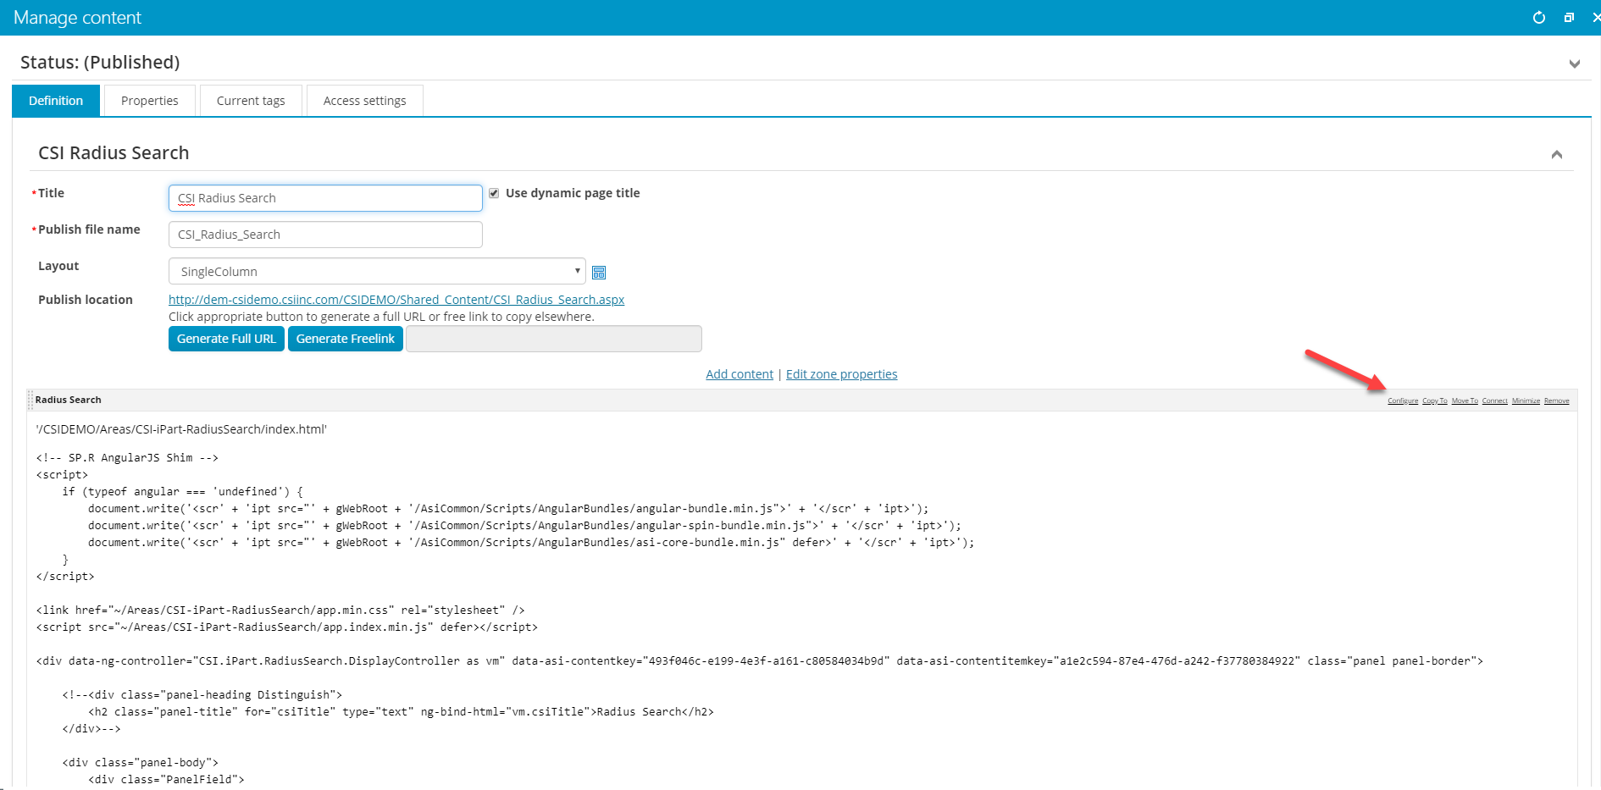Select the Definition tab

56,101
